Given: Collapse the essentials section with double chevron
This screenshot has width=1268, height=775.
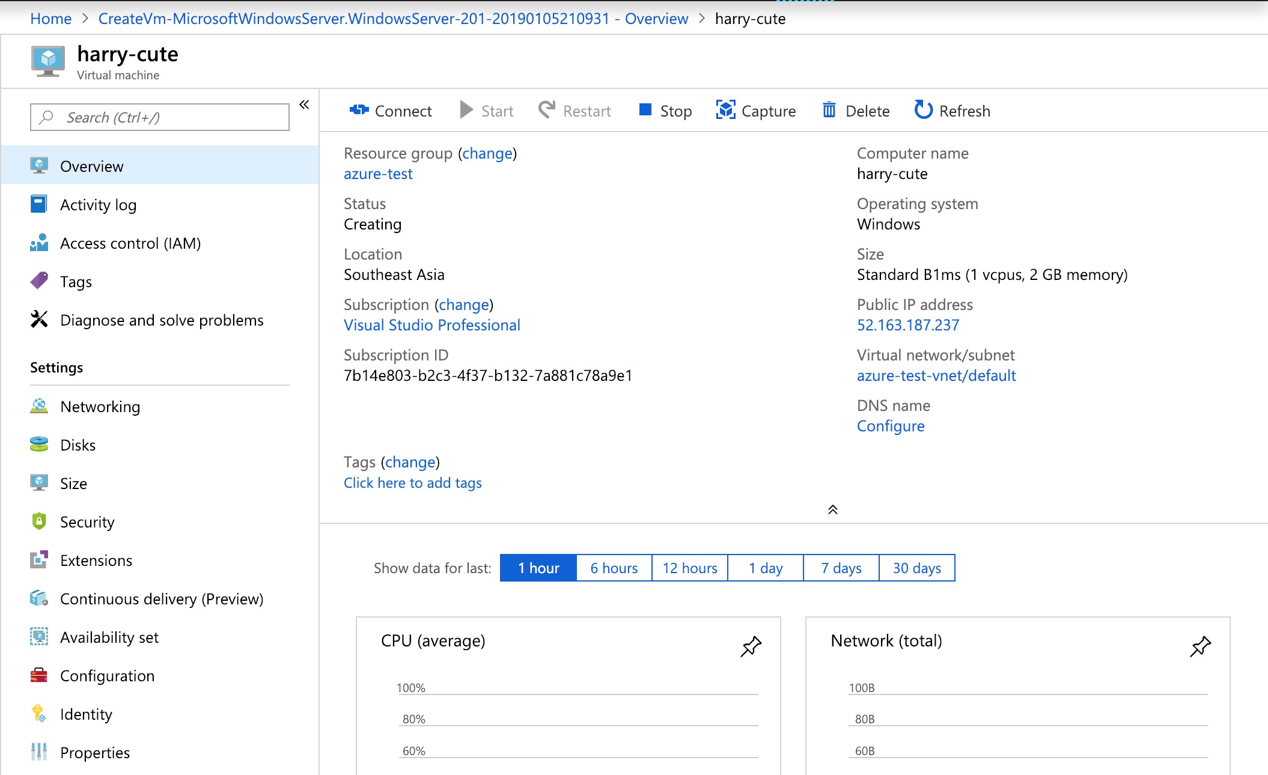Looking at the screenshot, I should coord(832,509).
